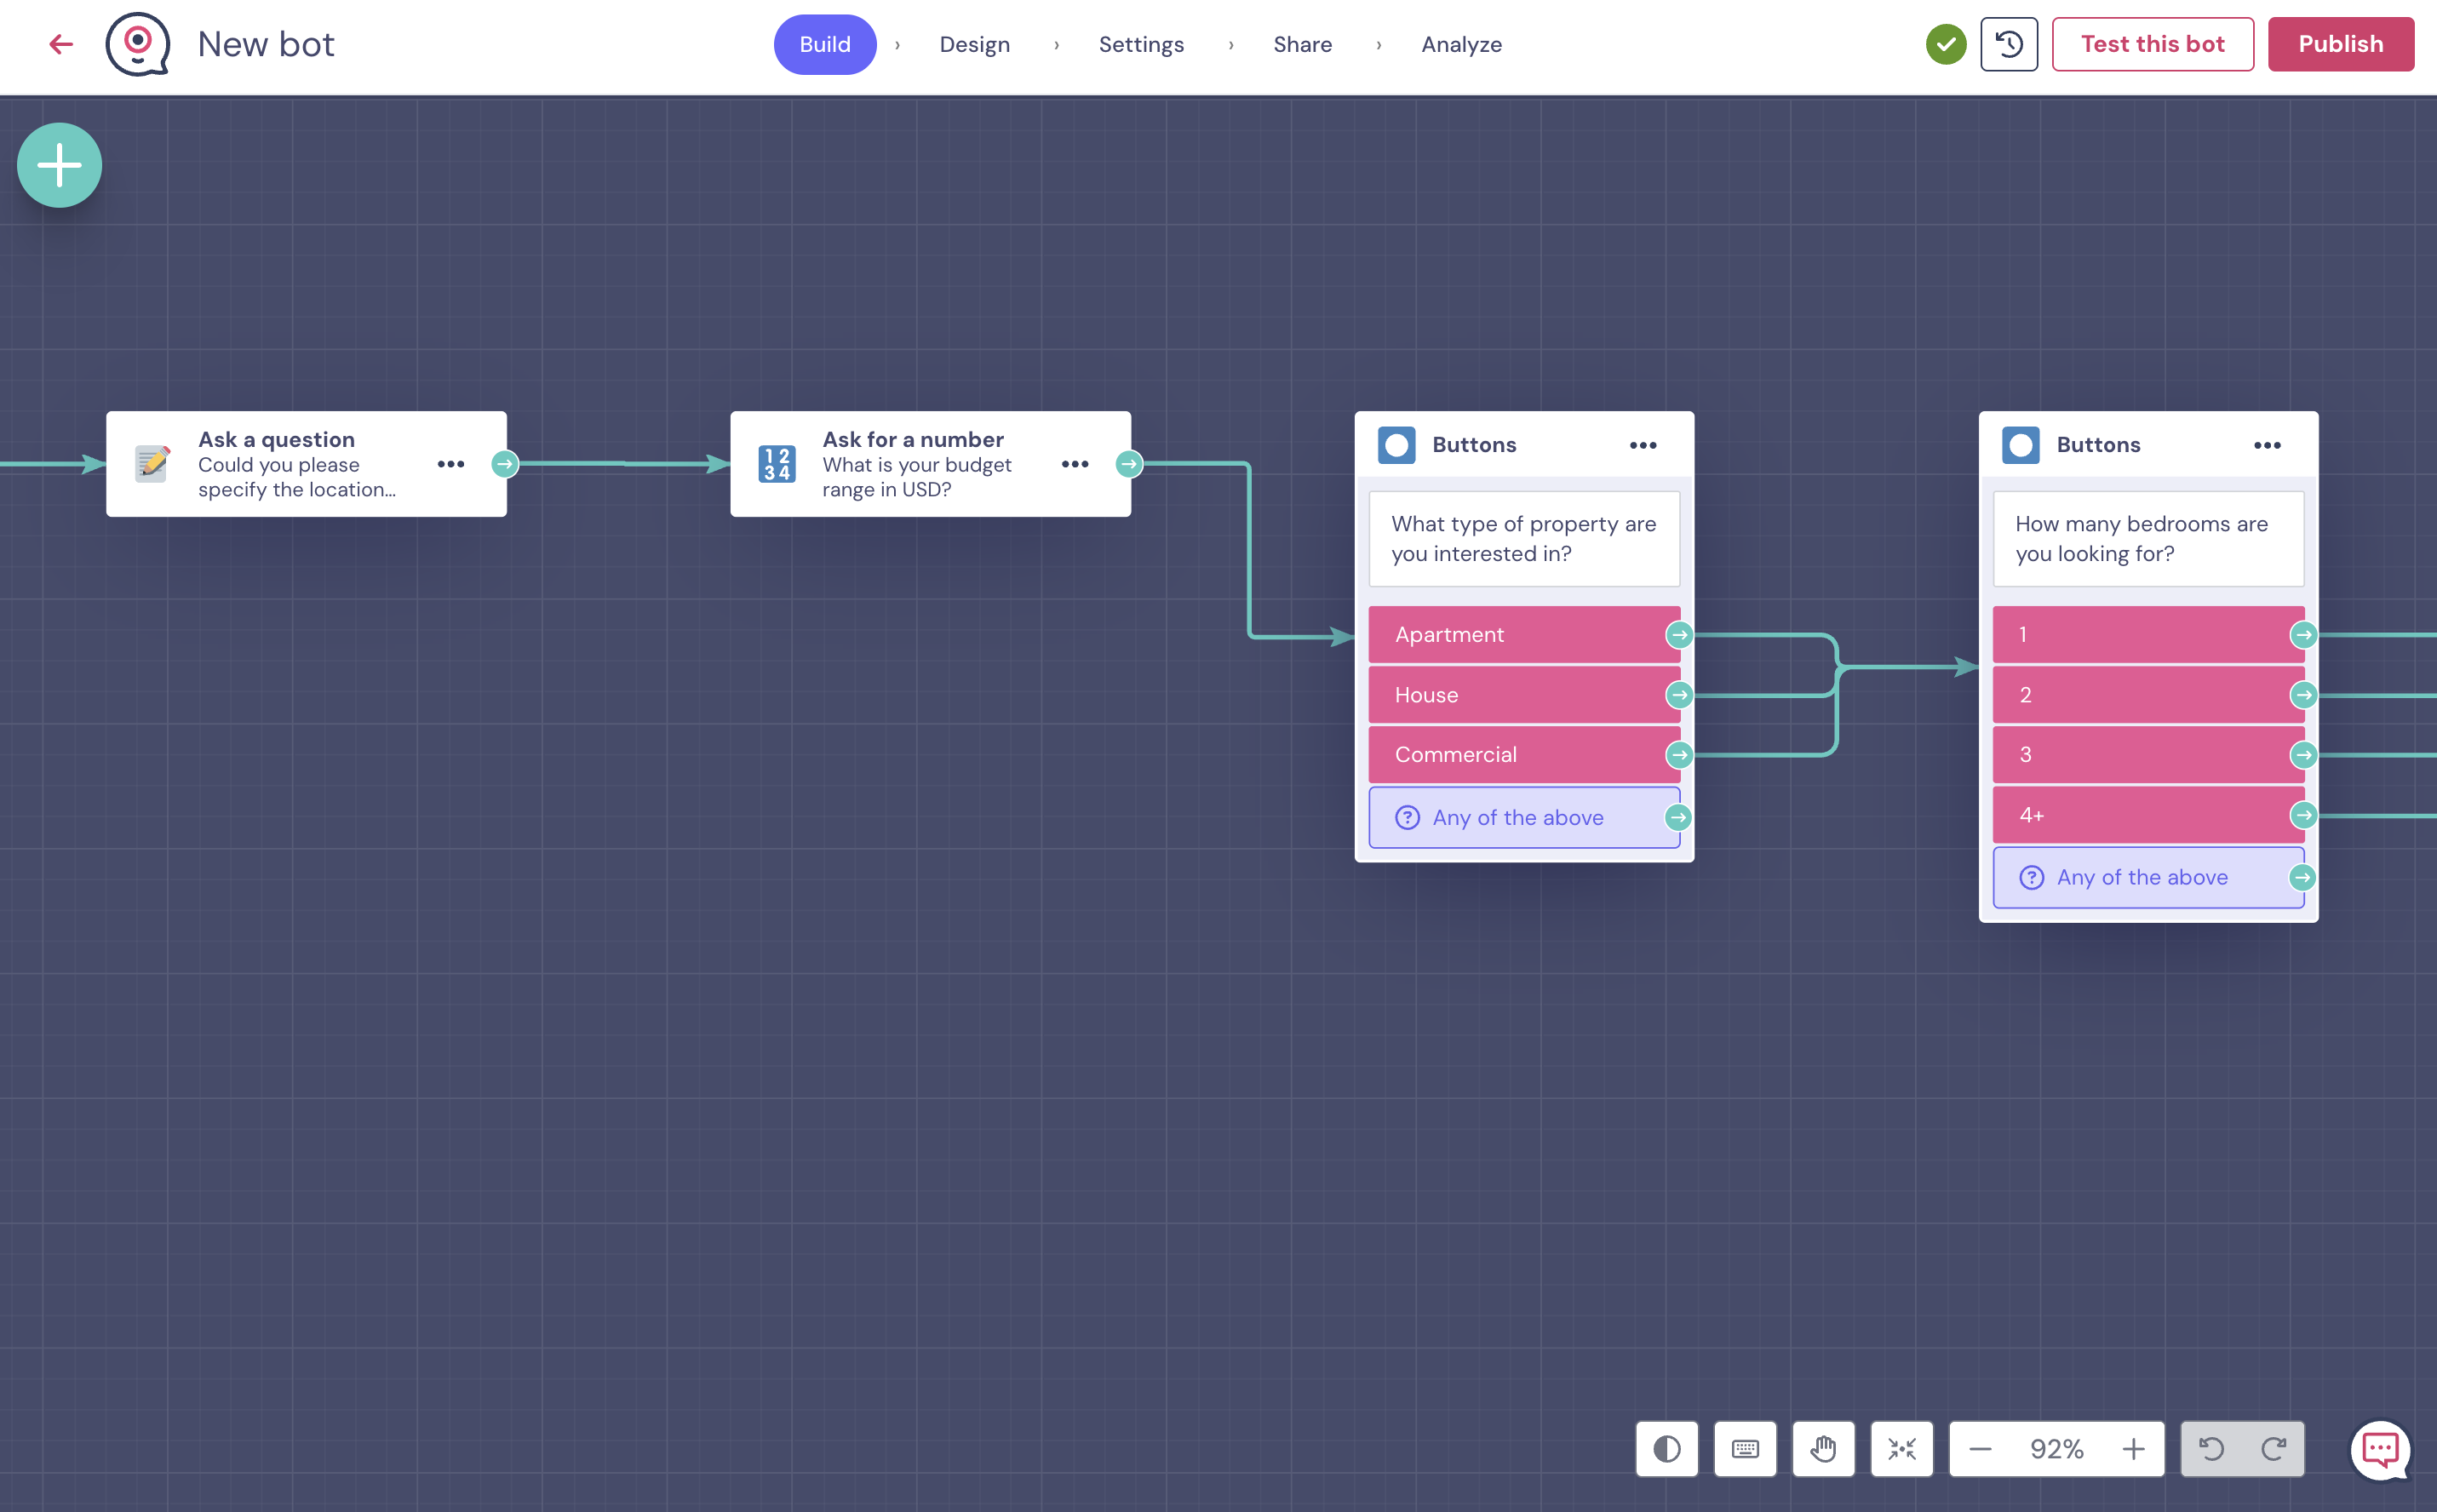
Task: Edit the New bot title
Action: [266, 44]
